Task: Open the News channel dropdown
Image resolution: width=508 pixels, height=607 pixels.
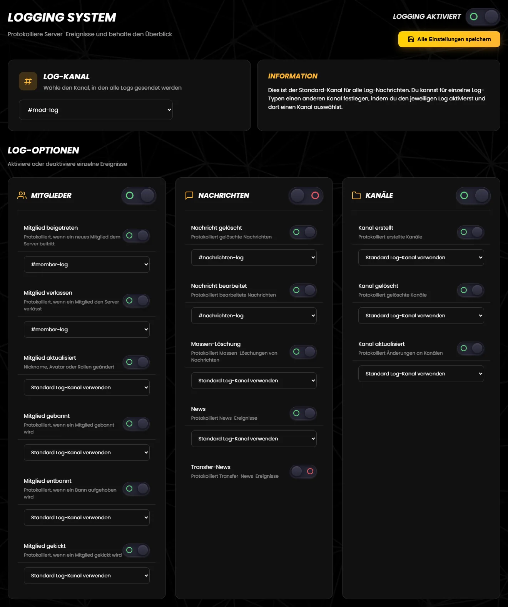Action: click(x=254, y=439)
